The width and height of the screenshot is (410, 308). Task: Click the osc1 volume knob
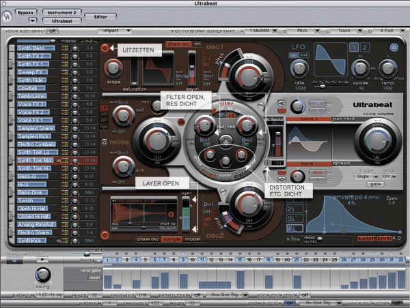pyautogui.click(x=248, y=77)
